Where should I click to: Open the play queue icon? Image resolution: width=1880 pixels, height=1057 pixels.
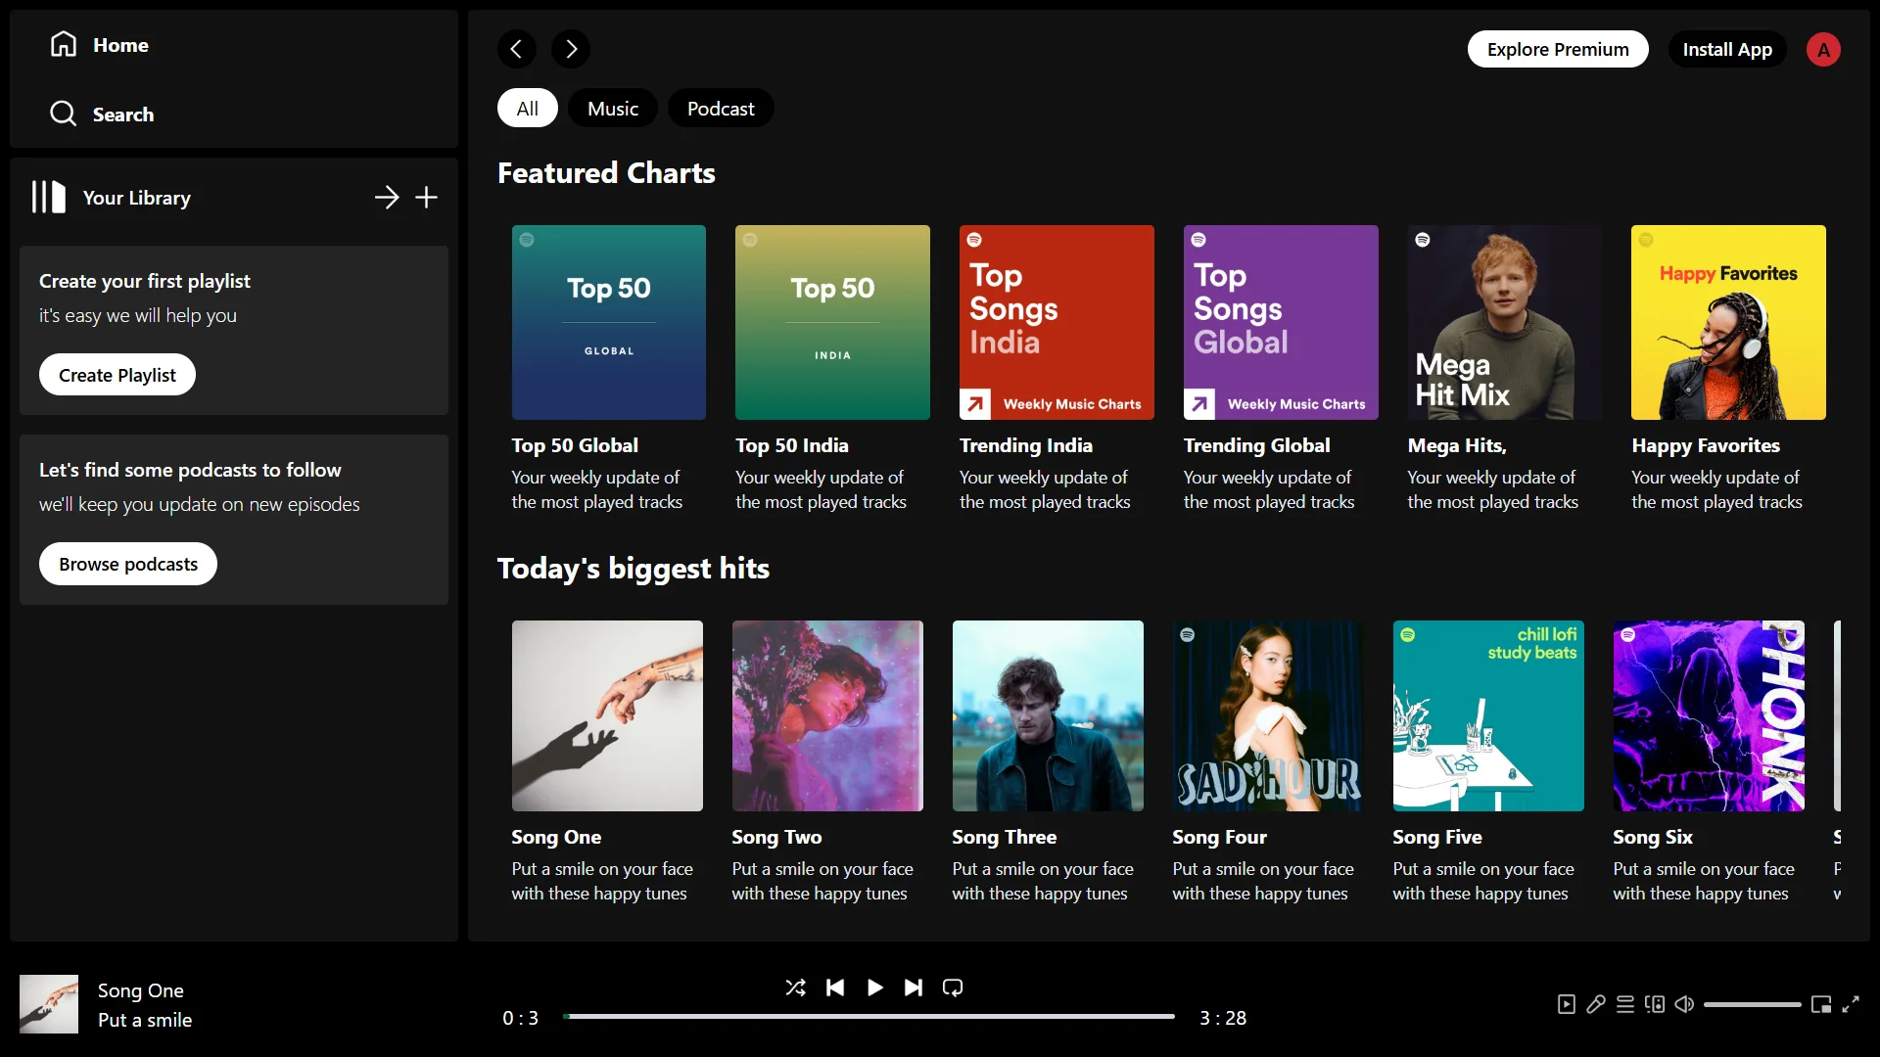(1625, 1004)
